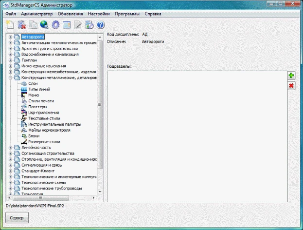The height and width of the screenshot is (230, 303).
Task: Expand the Сигнализация и связь node
Action: coord(10,165)
